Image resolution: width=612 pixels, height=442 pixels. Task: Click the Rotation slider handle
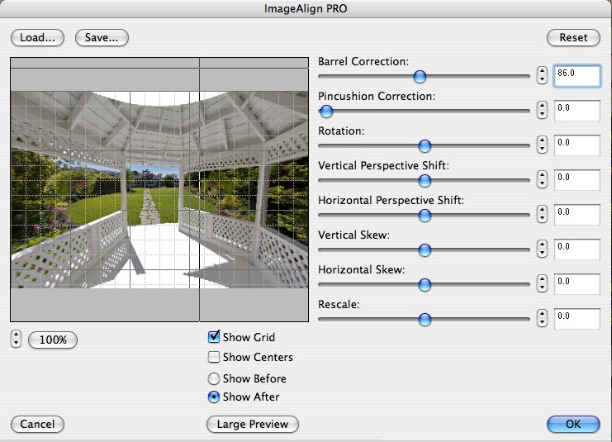pyautogui.click(x=425, y=146)
